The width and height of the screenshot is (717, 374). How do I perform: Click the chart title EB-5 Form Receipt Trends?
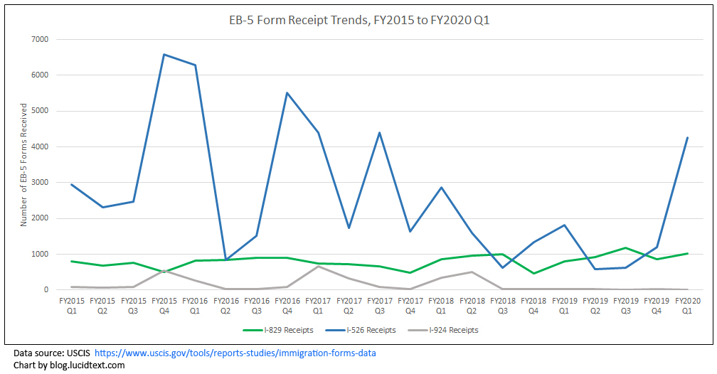pos(358,21)
